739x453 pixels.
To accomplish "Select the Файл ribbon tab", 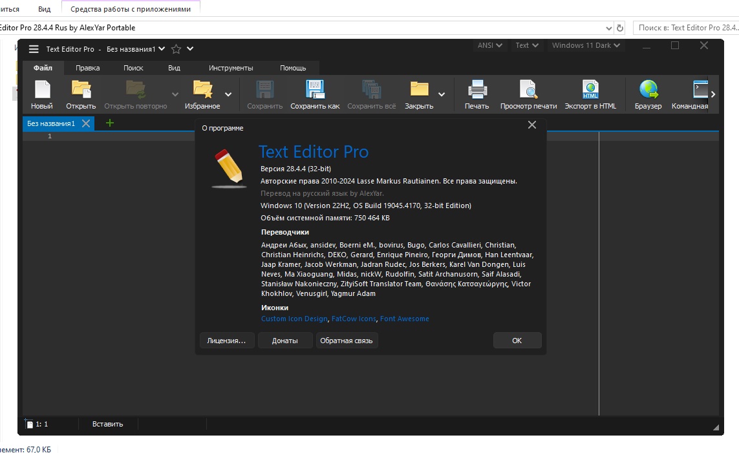I will [43, 68].
